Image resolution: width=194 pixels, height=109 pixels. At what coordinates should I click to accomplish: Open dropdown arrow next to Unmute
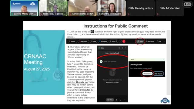coord(76,41)
